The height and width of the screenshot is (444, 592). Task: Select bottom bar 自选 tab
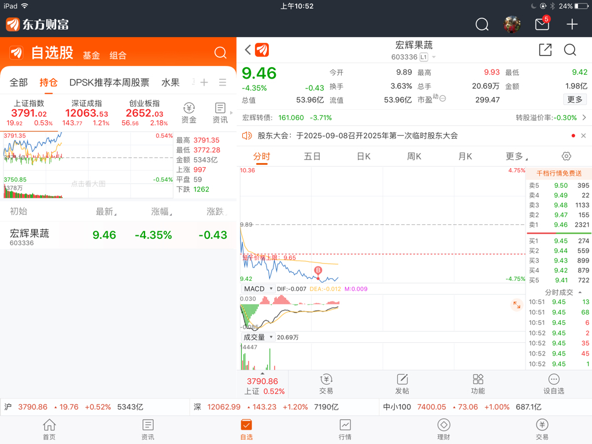[246, 430]
